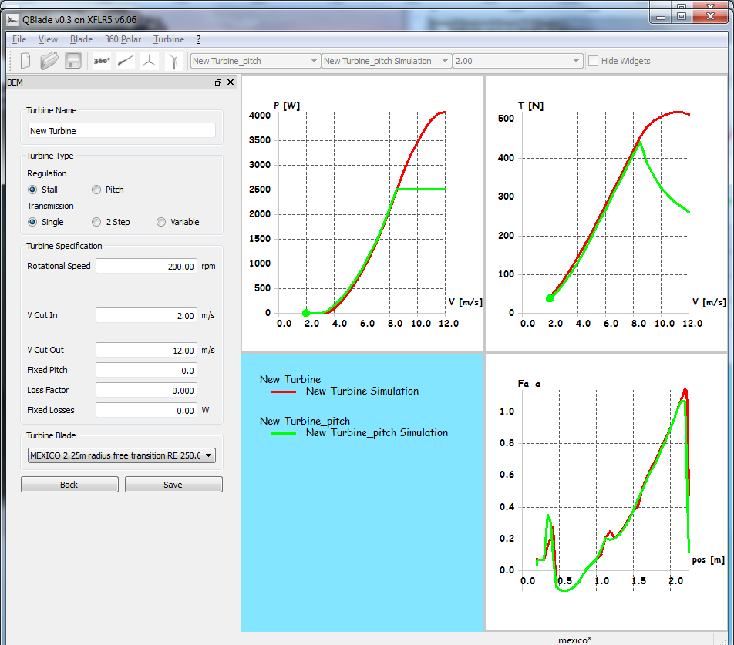Click the Rotational Speed input field
Image resolution: width=734 pixels, height=645 pixels.
[x=146, y=267]
